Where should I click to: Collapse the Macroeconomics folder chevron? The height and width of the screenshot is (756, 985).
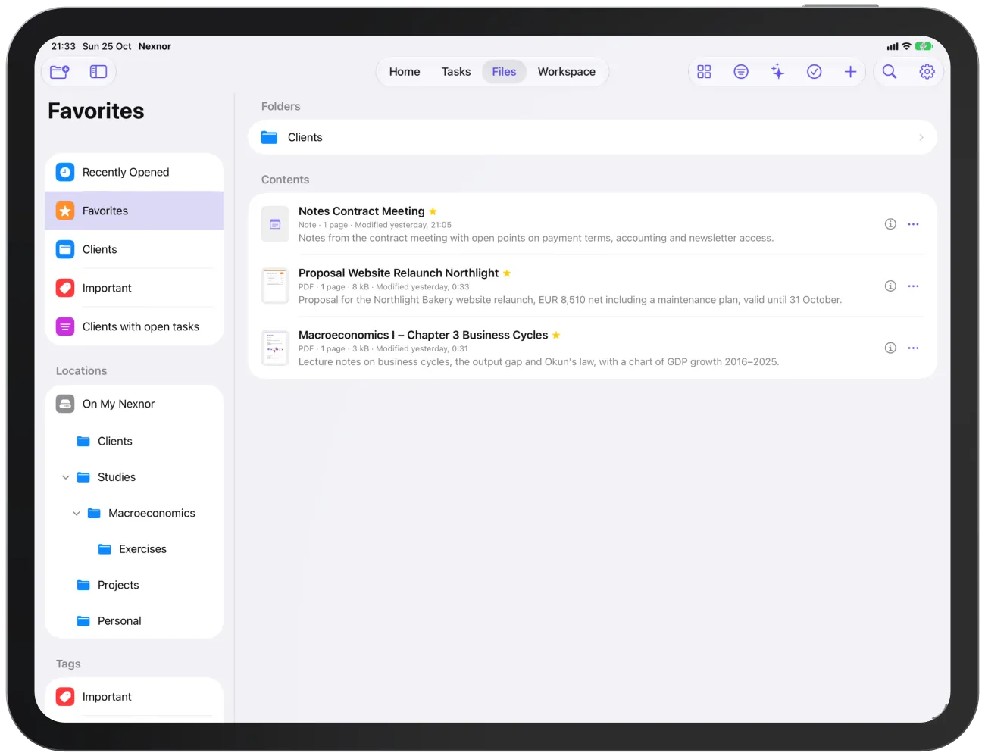click(77, 514)
